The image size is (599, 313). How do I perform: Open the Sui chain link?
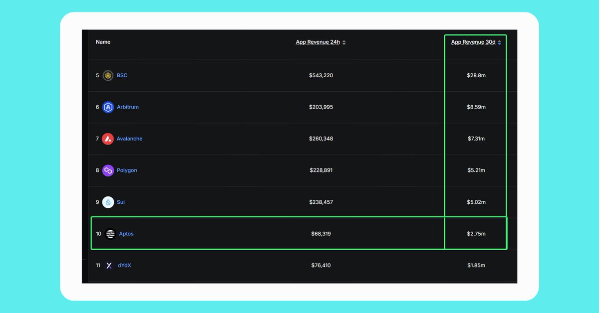pos(121,202)
